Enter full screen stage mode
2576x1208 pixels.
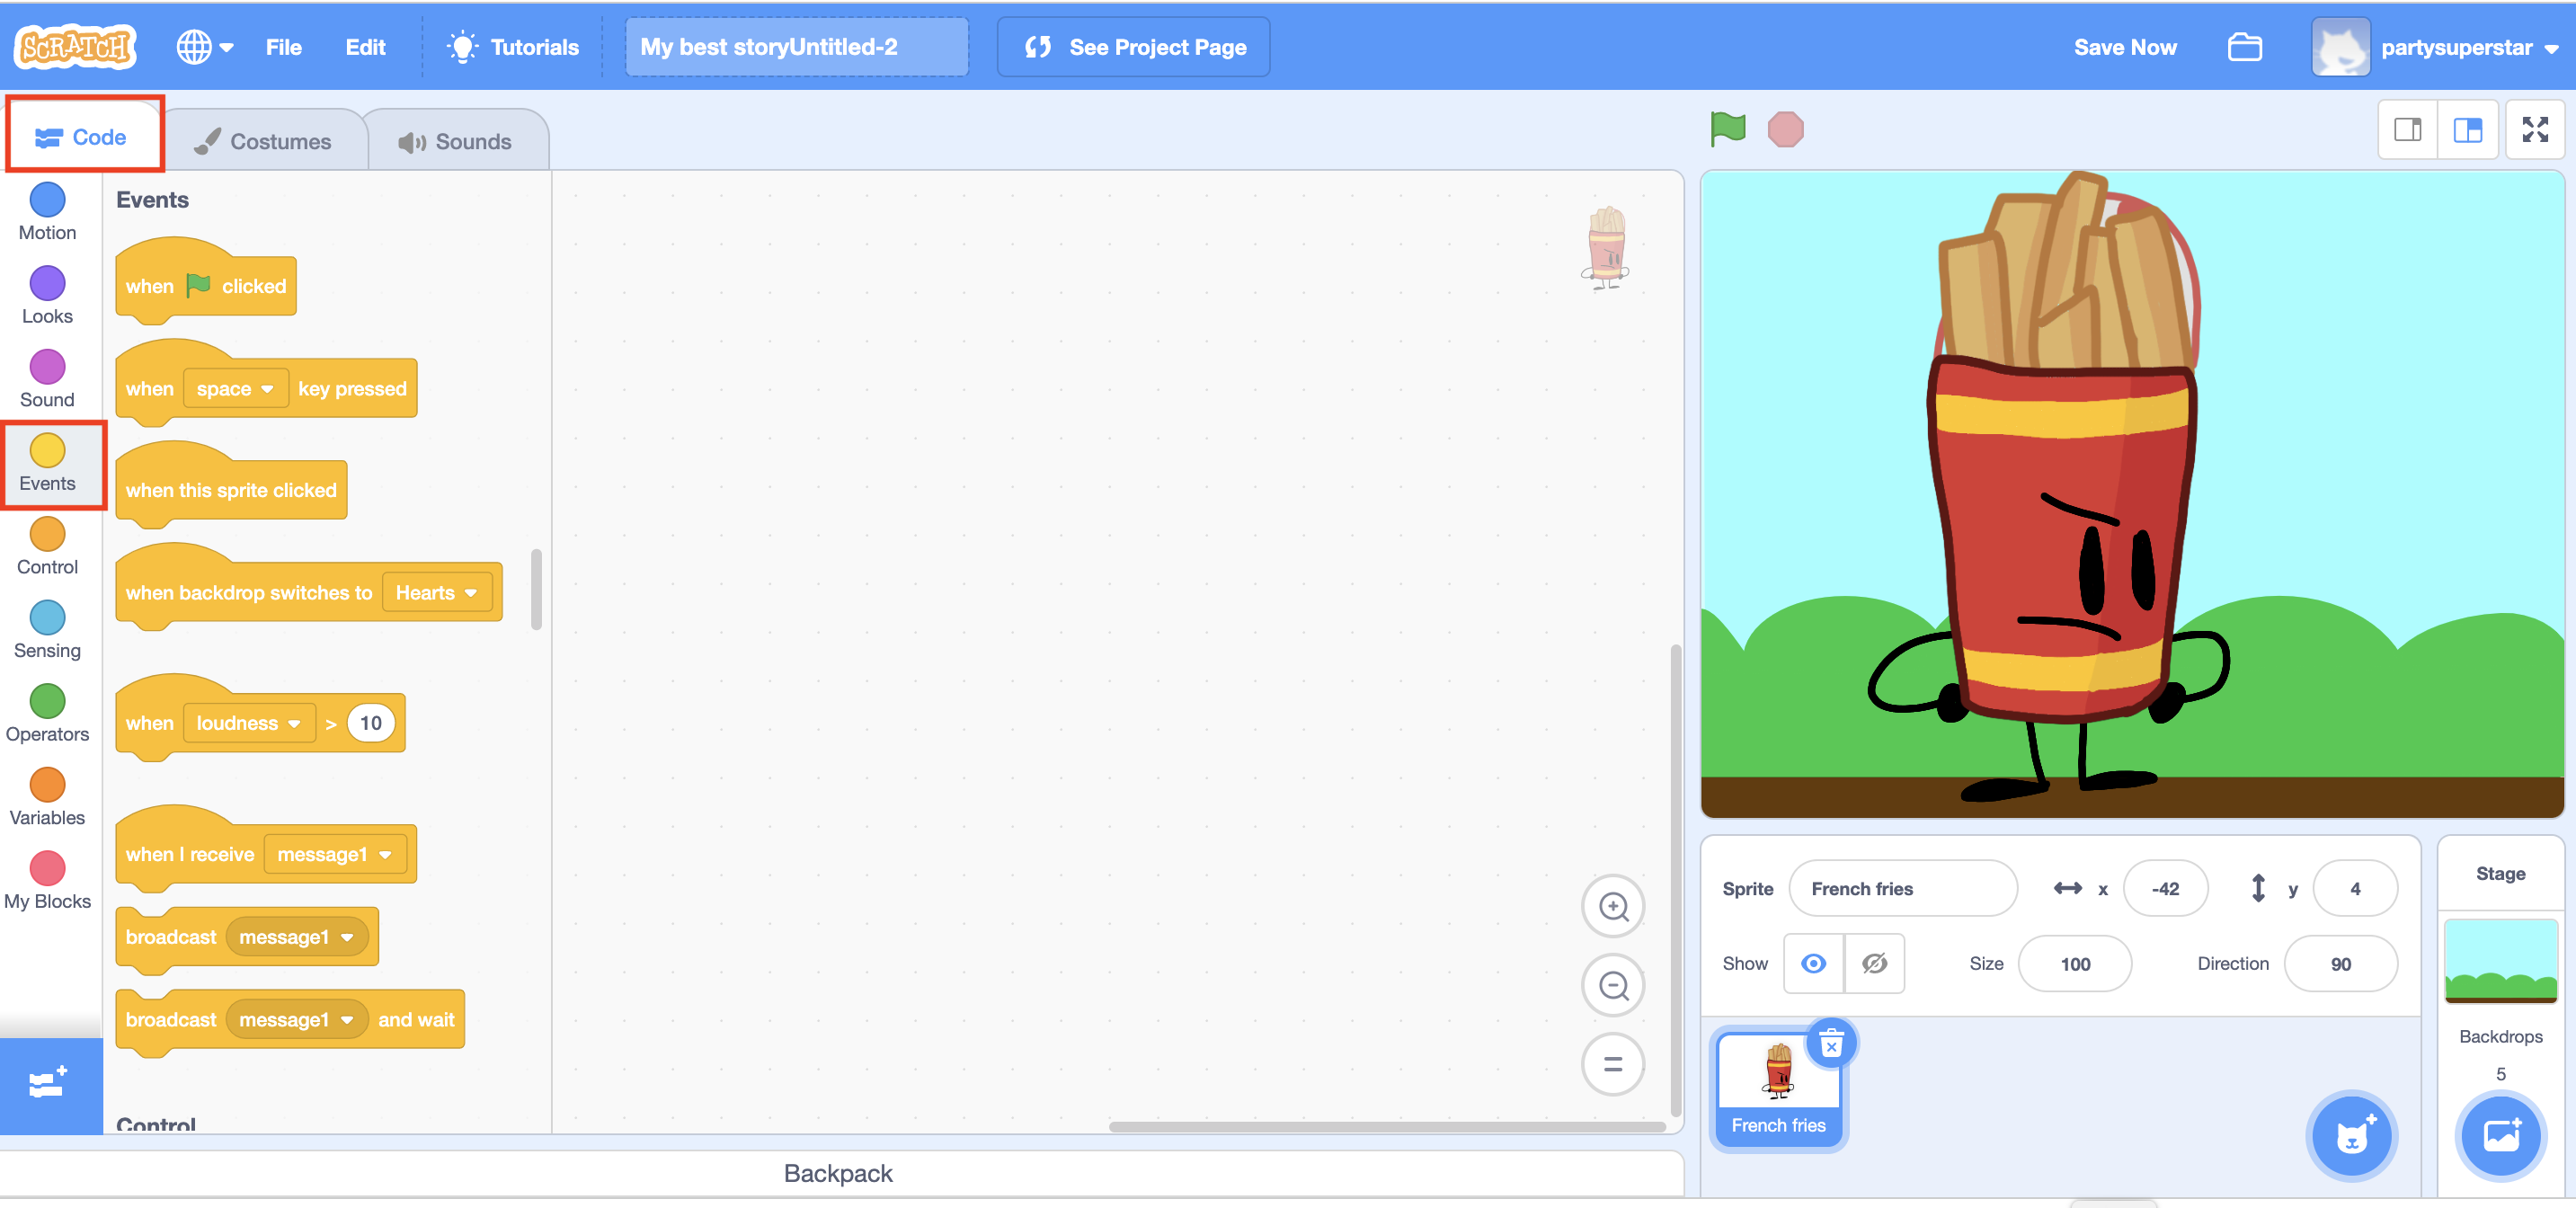(2534, 130)
